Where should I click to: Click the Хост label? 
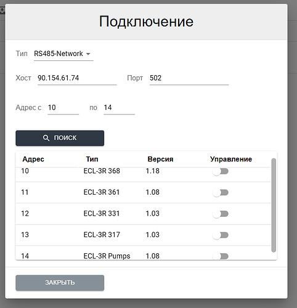pos(23,78)
